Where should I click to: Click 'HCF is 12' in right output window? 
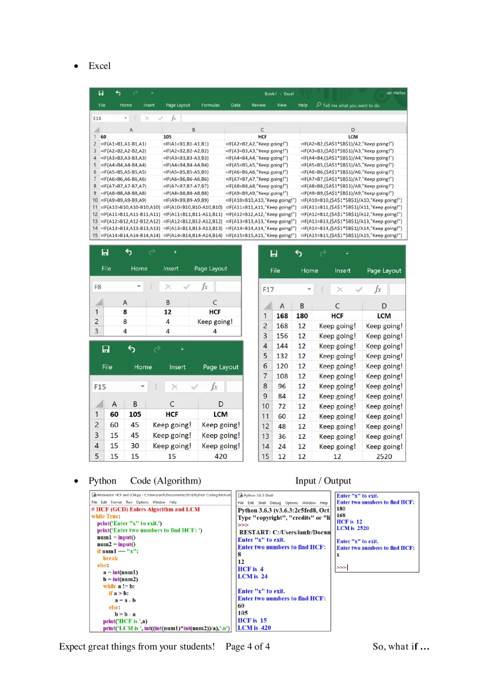tap(349, 522)
